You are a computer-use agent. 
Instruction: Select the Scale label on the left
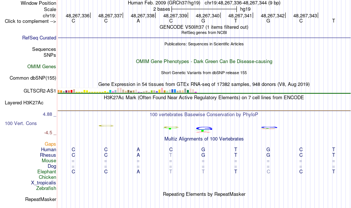click(50, 9)
